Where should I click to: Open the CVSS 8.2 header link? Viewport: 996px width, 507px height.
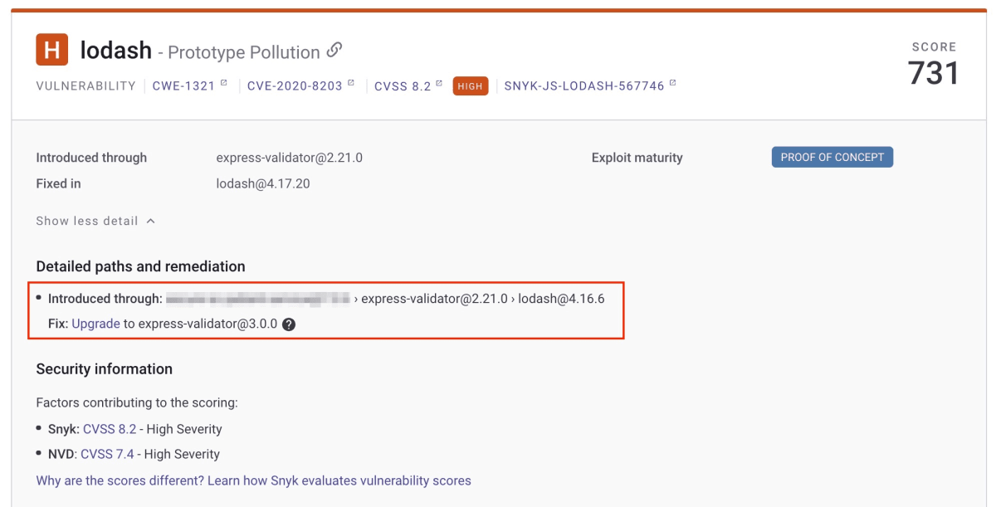[403, 85]
